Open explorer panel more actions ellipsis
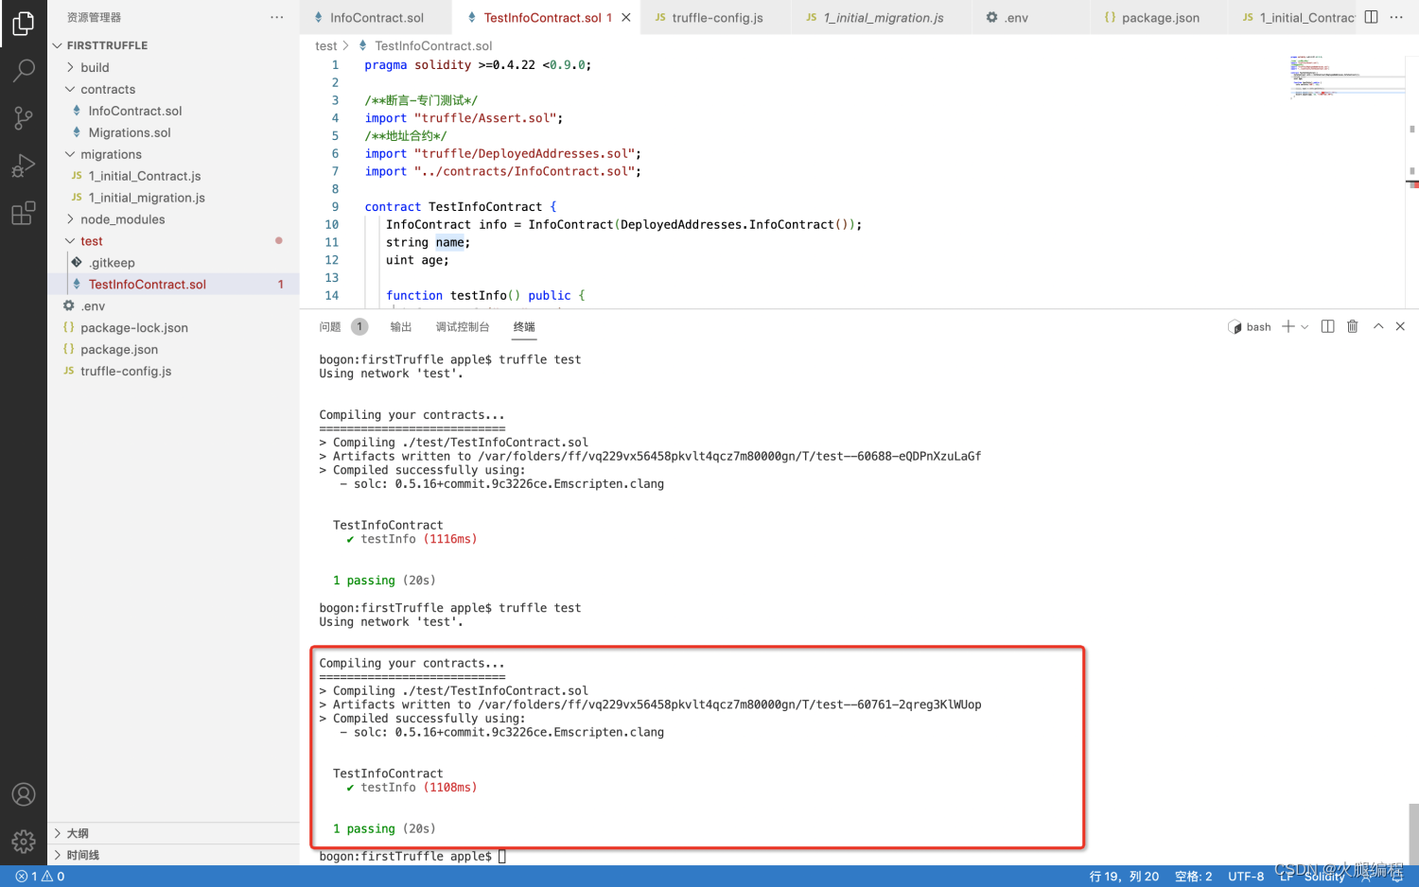Image resolution: width=1419 pixels, height=887 pixels. pyautogui.click(x=276, y=17)
